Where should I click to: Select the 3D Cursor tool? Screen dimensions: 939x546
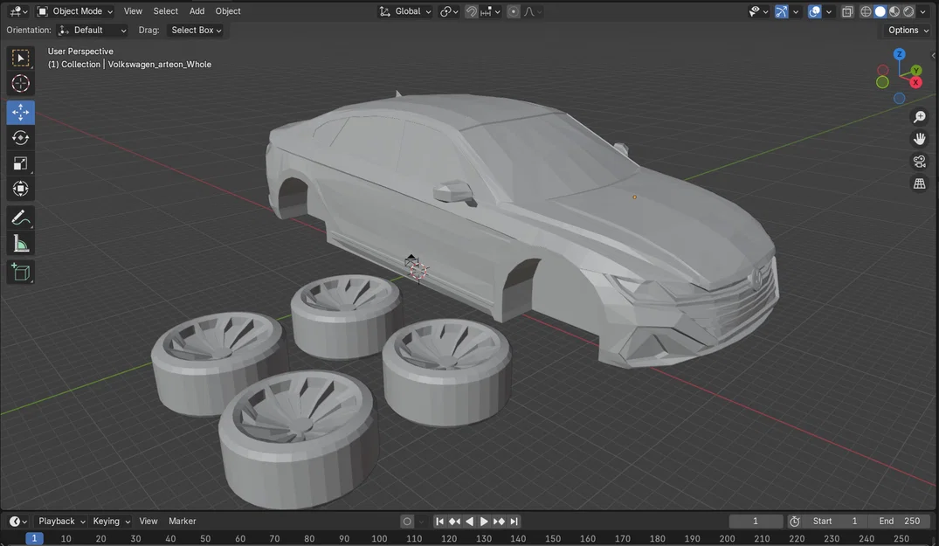coord(20,83)
